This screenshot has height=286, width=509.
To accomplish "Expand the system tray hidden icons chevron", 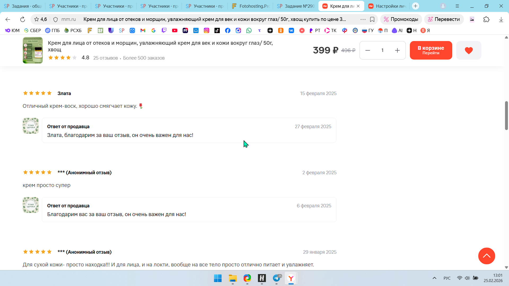I will click(434, 278).
